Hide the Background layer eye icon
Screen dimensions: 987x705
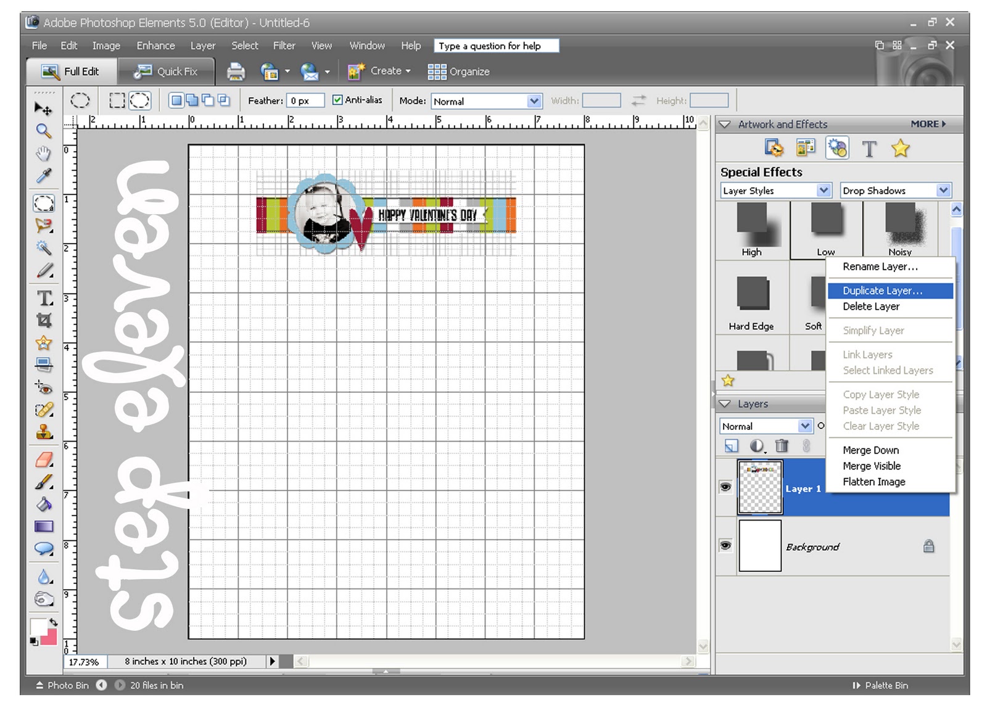tap(725, 546)
